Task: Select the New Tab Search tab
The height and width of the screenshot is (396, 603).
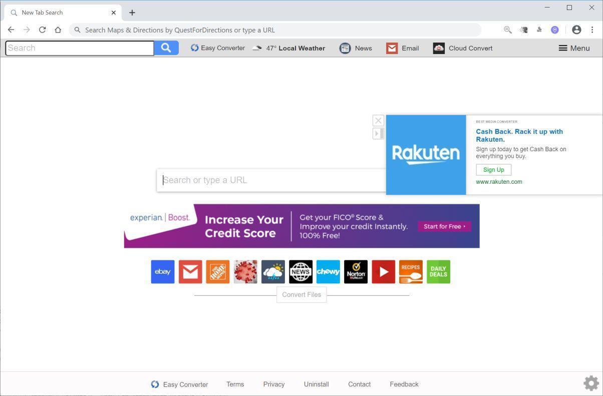Action: (62, 13)
